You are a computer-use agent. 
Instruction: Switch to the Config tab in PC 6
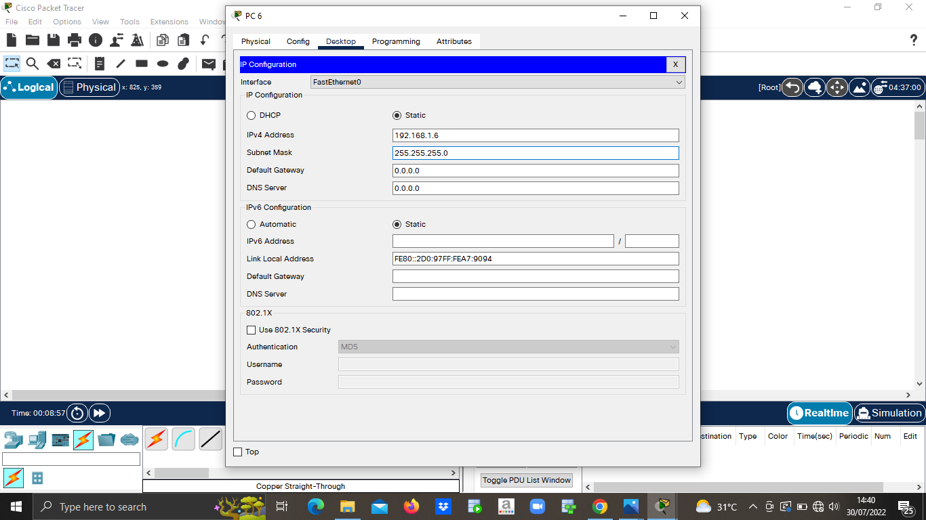point(298,41)
